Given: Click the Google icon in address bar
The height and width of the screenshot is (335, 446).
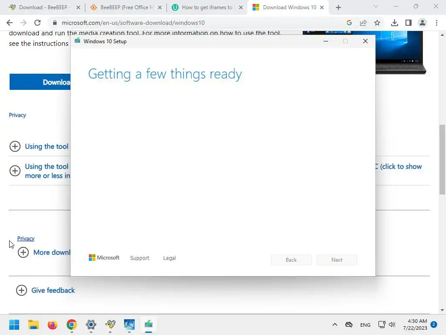Looking at the screenshot, I should 349,23.
